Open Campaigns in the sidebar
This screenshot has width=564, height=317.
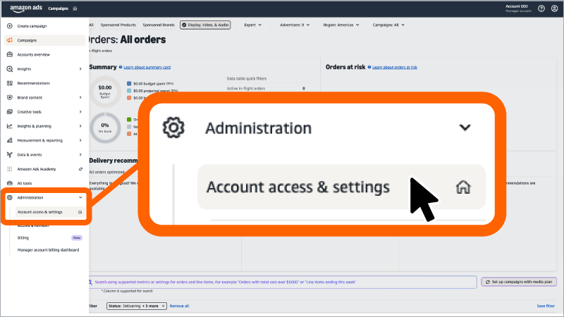coord(45,40)
